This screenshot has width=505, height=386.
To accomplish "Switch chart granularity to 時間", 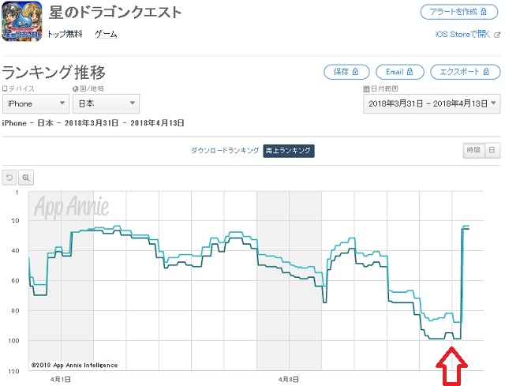I will [x=473, y=150].
